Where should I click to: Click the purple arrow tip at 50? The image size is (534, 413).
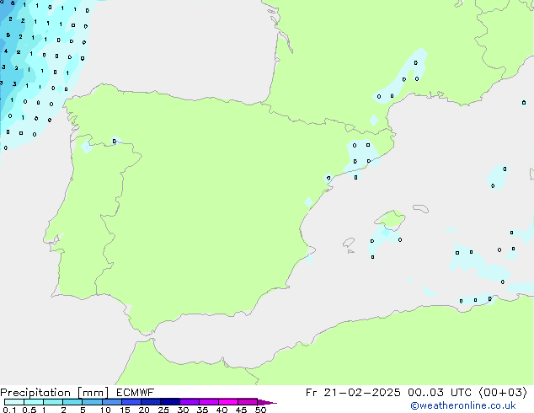pos(267,402)
